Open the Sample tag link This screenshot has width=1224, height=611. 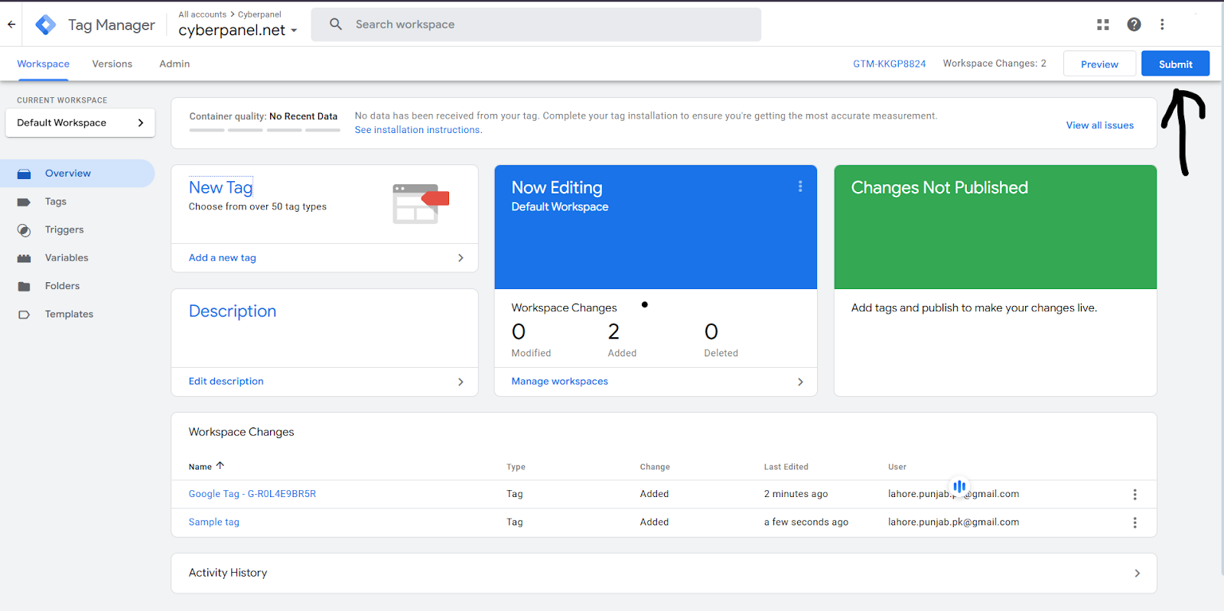(214, 522)
